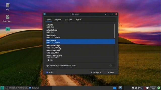This screenshot has height=90, width=161.
Task: Click the display tray icon
Action: click(x=136, y=88)
